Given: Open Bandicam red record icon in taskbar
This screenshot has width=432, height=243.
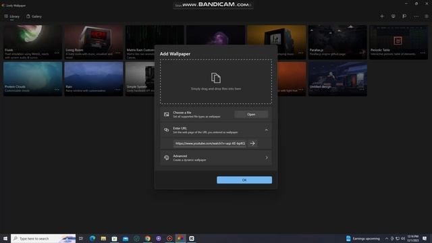Looking at the screenshot, I should 169,238.
